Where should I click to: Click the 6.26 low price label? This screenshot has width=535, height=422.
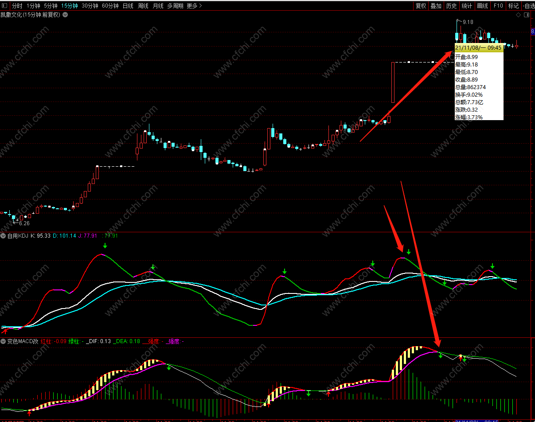(x=24, y=223)
